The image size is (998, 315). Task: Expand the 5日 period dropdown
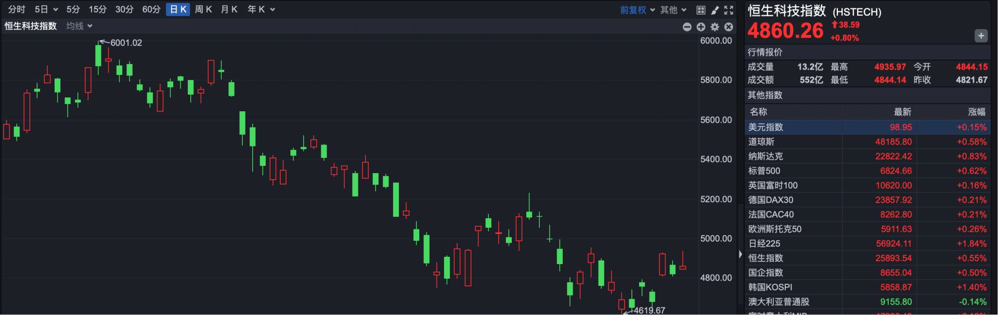(x=46, y=9)
